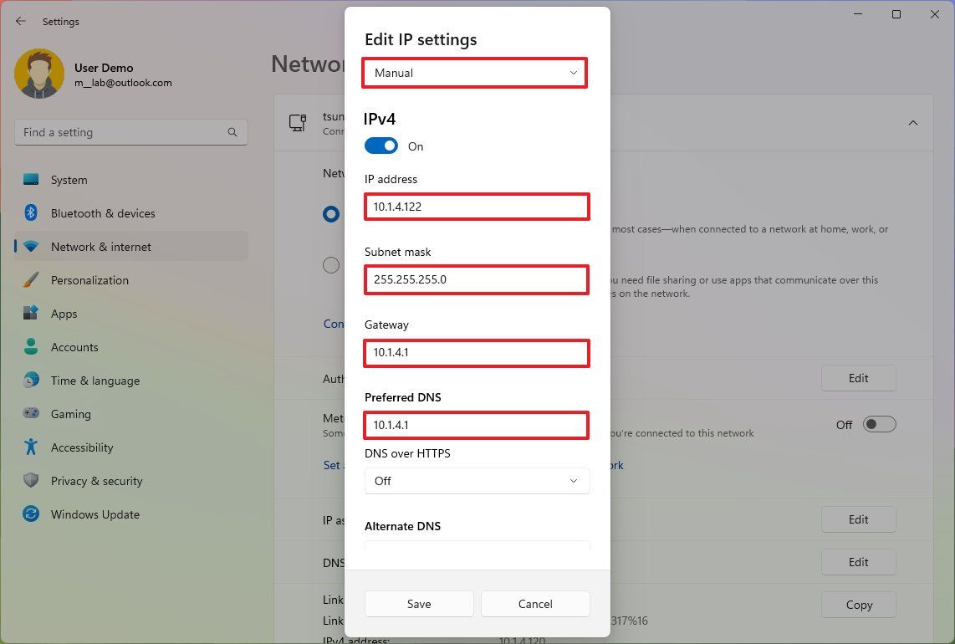The height and width of the screenshot is (644, 955).
Task: Open the Gaming settings icon
Action: tap(31, 414)
